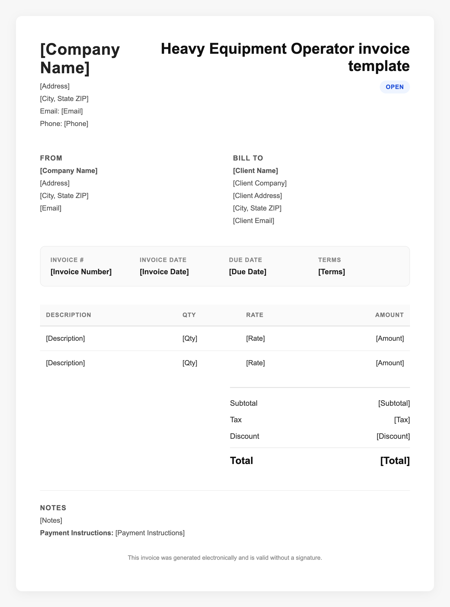The image size is (450, 607).
Task: Select the Subtotal value placeholder
Action: (x=393, y=403)
